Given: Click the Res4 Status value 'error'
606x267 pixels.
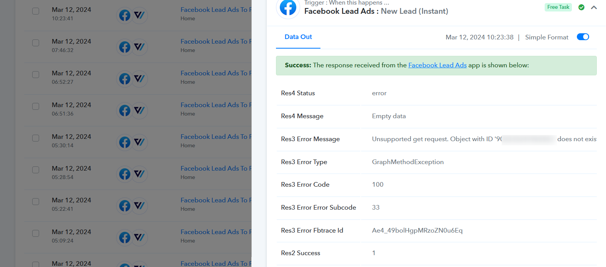Looking at the screenshot, I should pos(379,93).
